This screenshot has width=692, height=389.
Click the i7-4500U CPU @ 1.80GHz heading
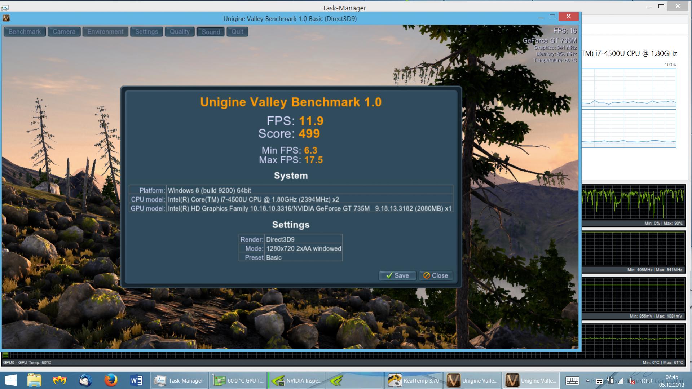pos(630,53)
